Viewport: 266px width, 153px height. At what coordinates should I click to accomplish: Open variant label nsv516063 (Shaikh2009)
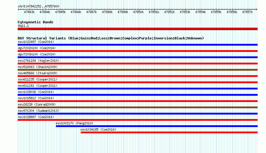click(38, 67)
